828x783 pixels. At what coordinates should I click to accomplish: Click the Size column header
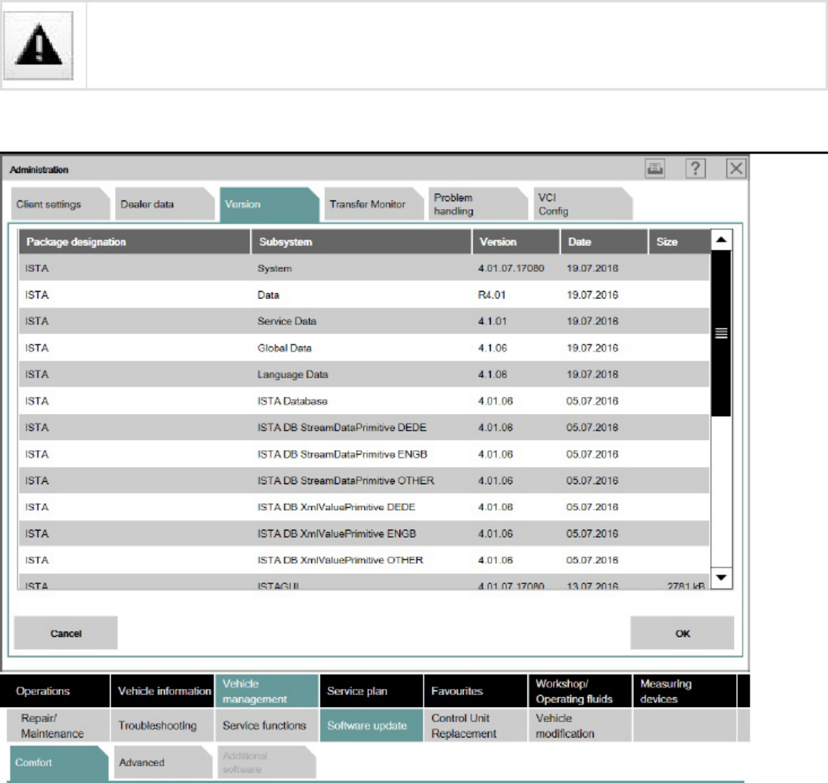[679, 242]
